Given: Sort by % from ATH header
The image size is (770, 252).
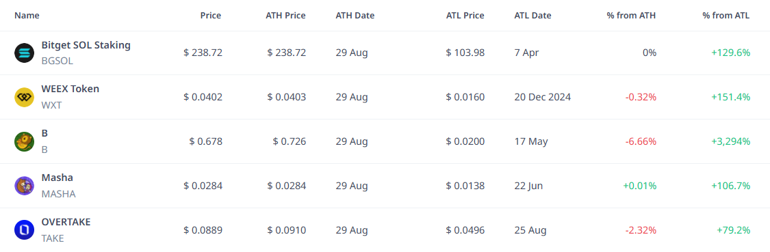Looking at the screenshot, I should [x=632, y=15].
